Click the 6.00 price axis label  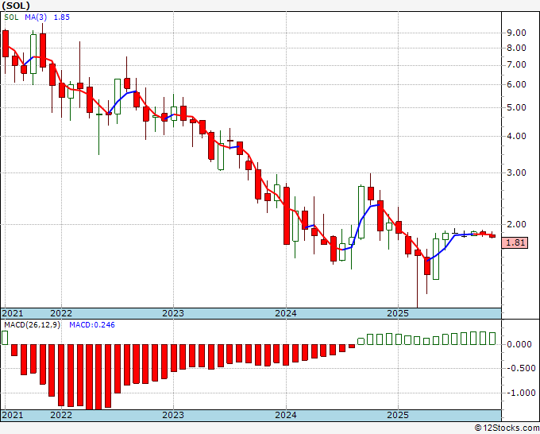(516, 84)
